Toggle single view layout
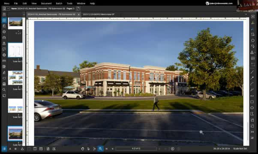 (29, 149)
